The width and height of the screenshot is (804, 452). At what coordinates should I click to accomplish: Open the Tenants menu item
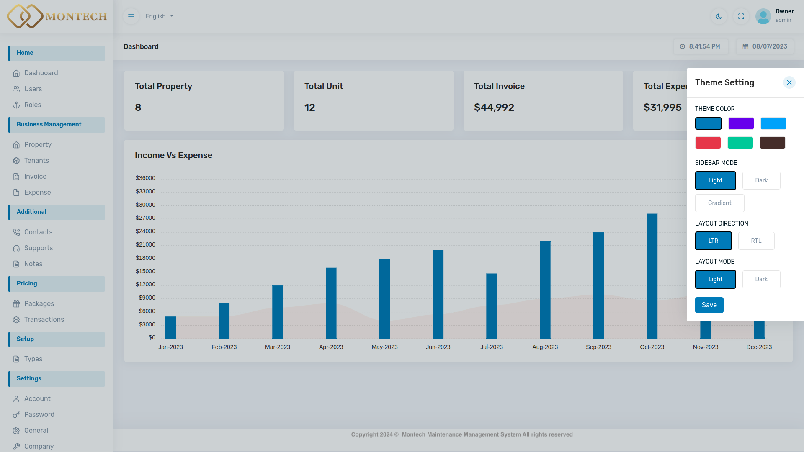pos(36,161)
